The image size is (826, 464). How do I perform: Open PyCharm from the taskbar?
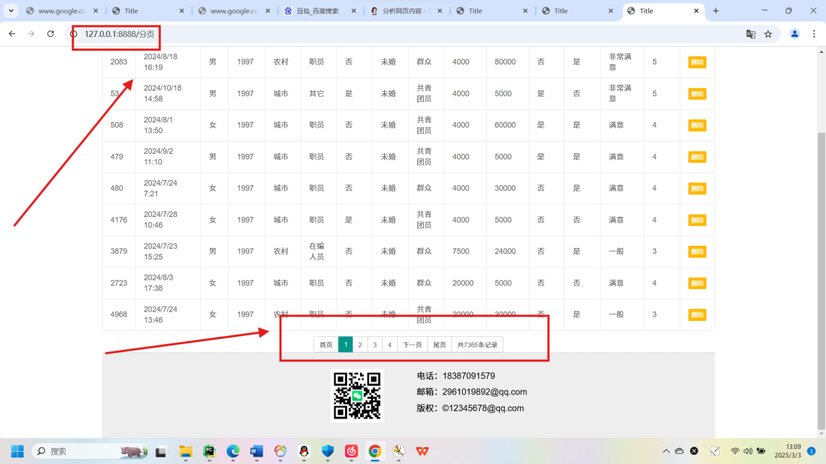click(209, 452)
